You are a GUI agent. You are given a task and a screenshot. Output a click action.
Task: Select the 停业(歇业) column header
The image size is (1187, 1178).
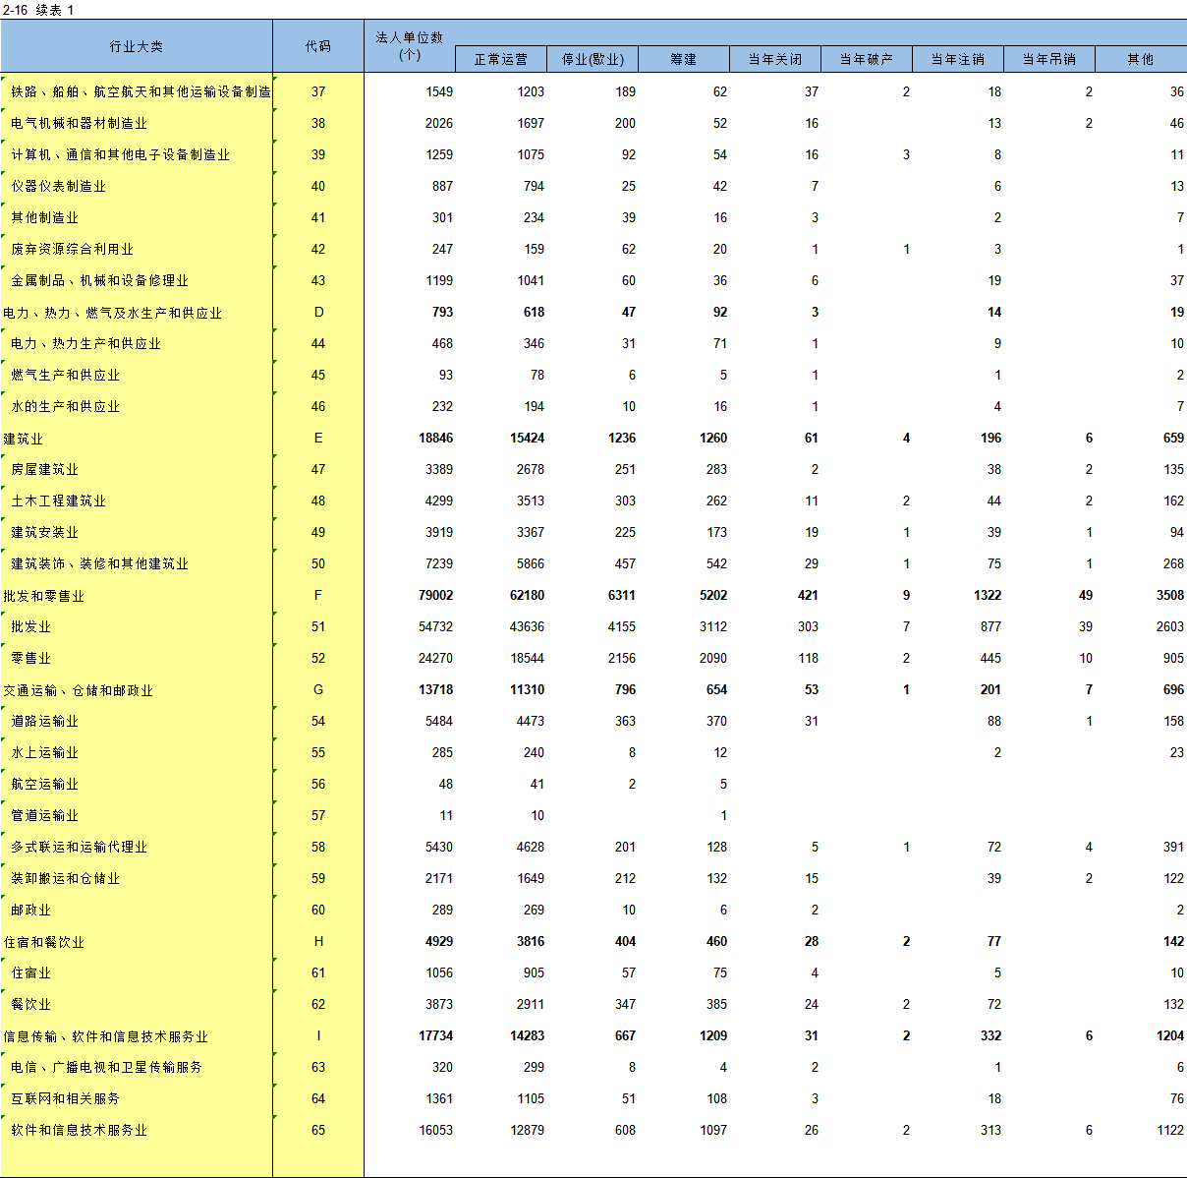point(593,59)
